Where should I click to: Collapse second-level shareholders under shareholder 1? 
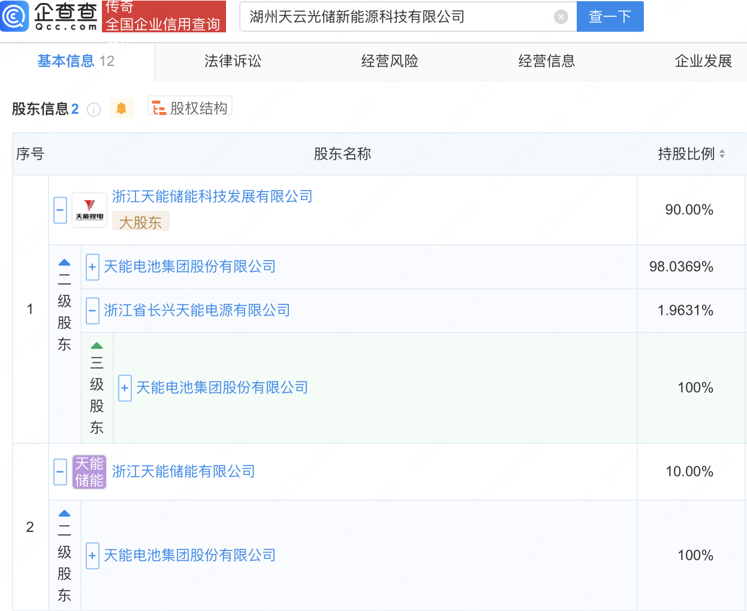(x=64, y=263)
